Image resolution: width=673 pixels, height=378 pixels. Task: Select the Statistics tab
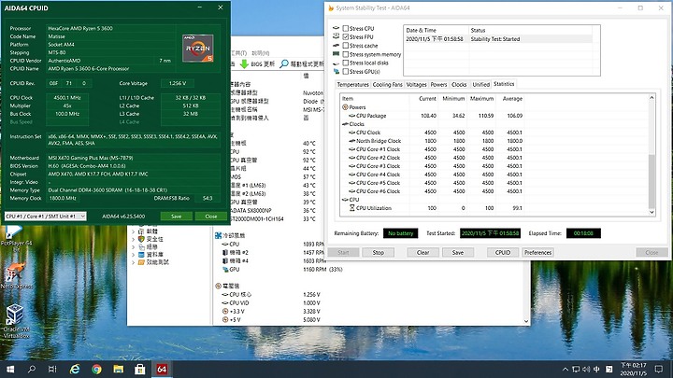(x=504, y=84)
